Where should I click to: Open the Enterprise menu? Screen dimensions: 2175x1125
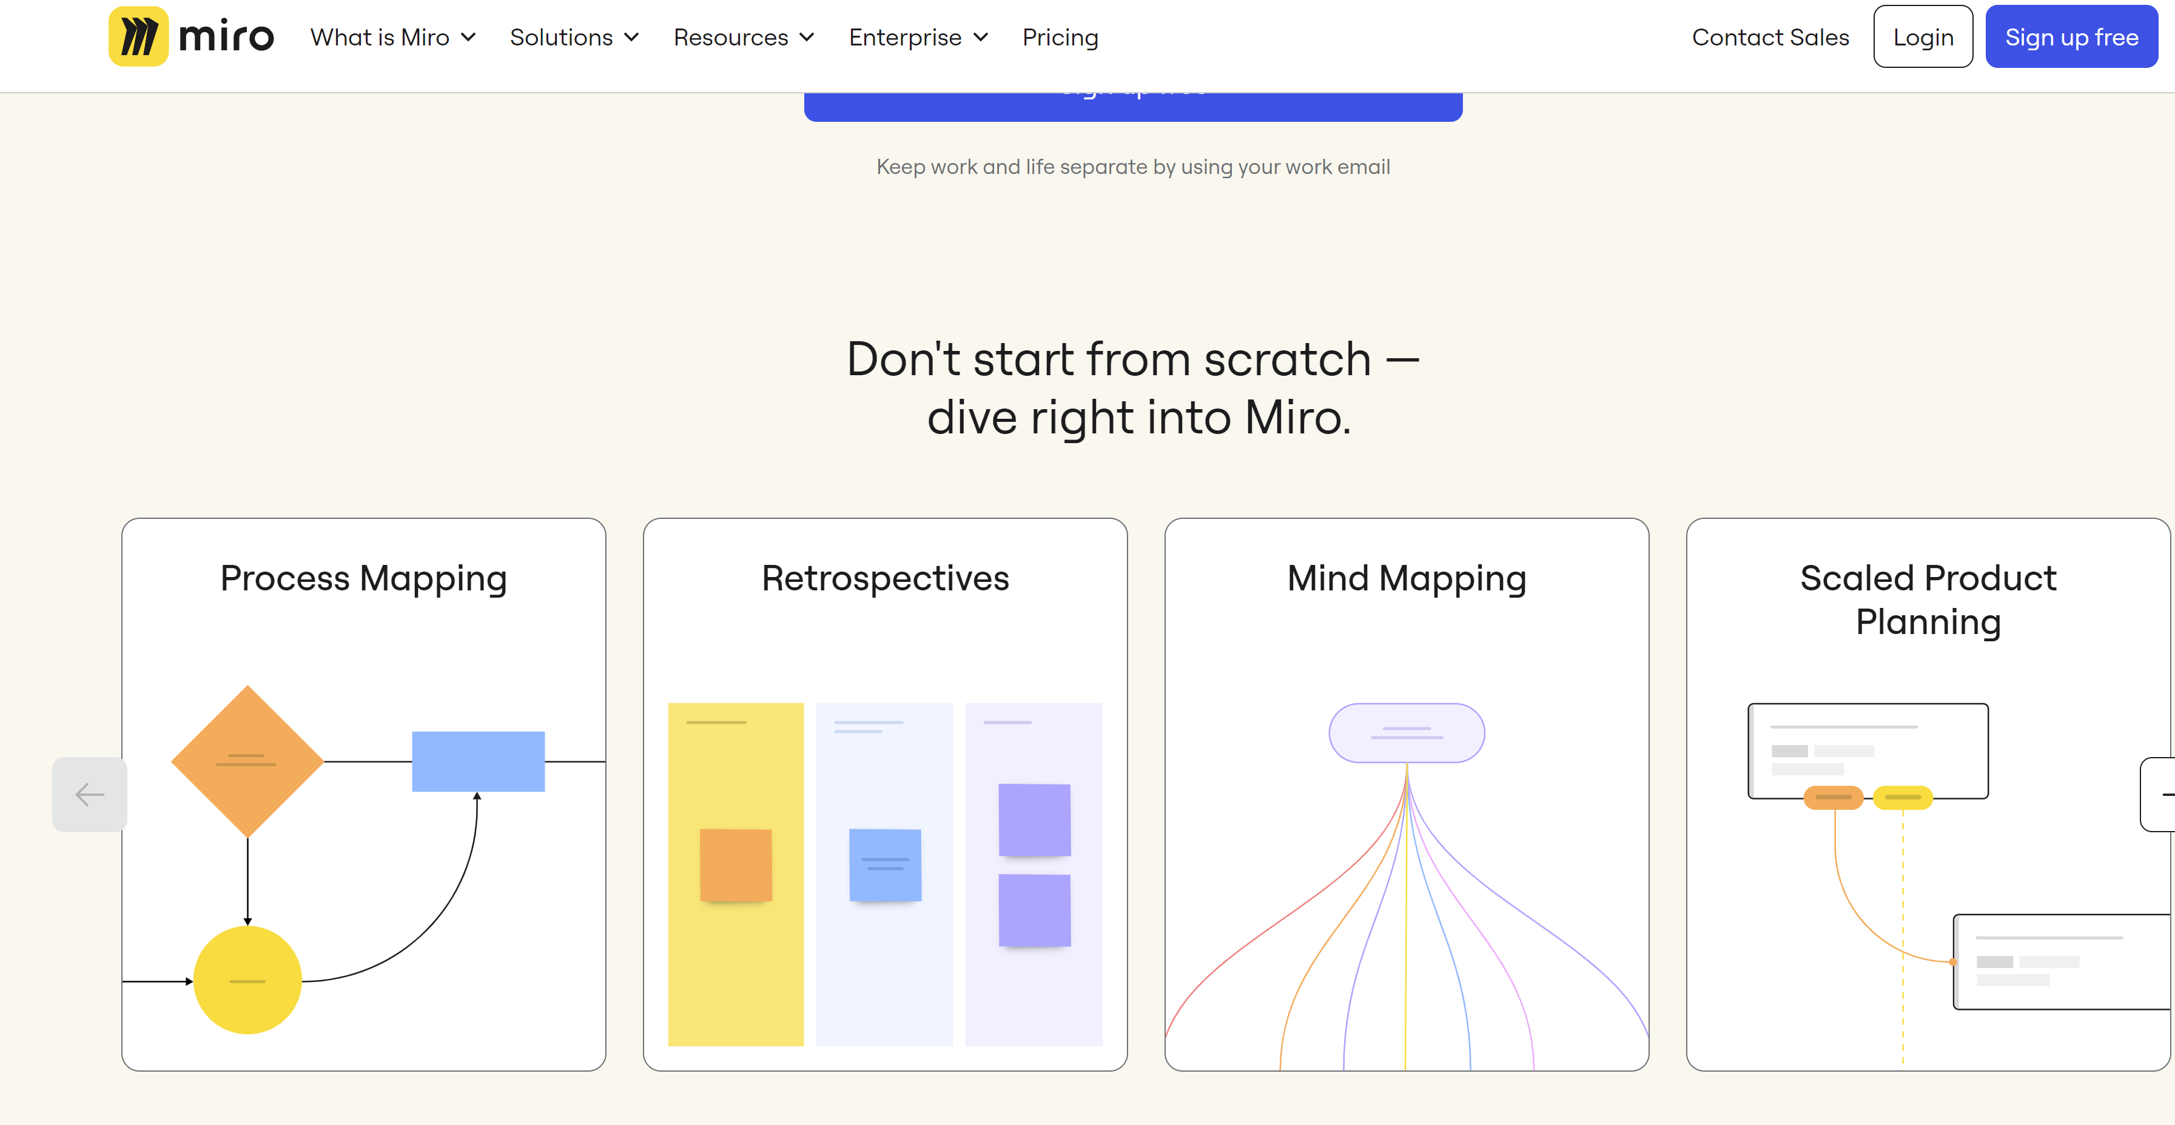(919, 37)
